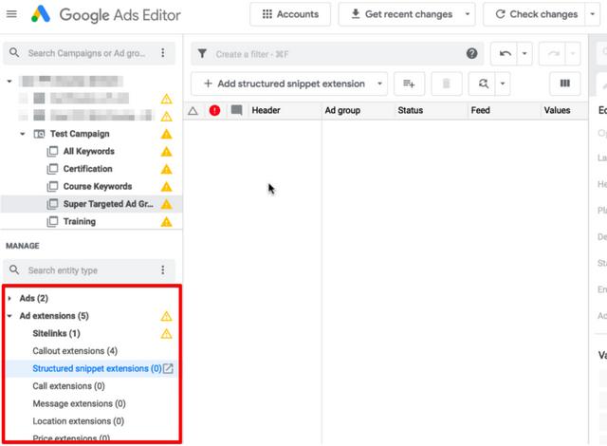This screenshot has width=607, height=446.
Task: Select the Super Targeted Ad Gr... ad group
Action: point(108,204)
